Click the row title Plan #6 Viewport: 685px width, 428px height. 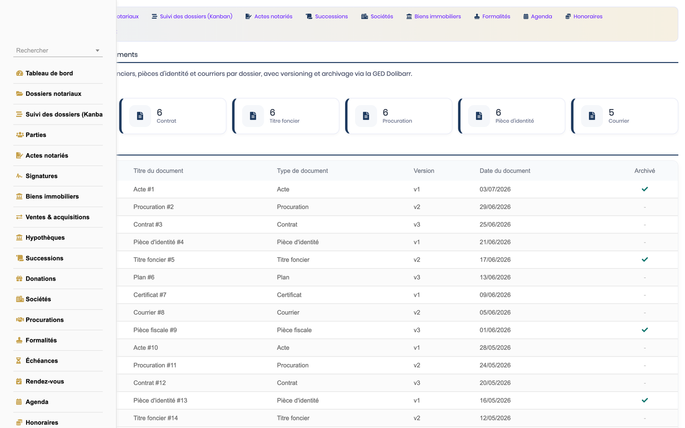[144, 277]
